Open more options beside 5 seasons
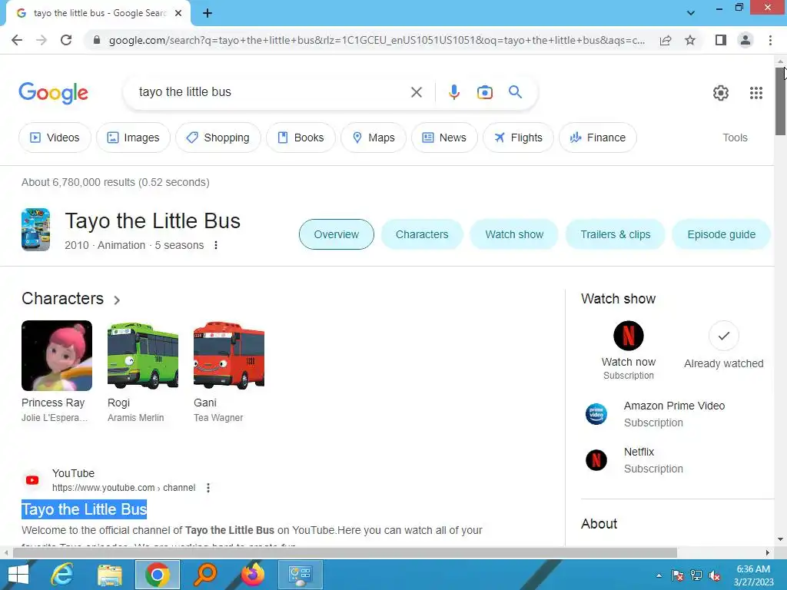Screen dimensions: 787x590 216,245
